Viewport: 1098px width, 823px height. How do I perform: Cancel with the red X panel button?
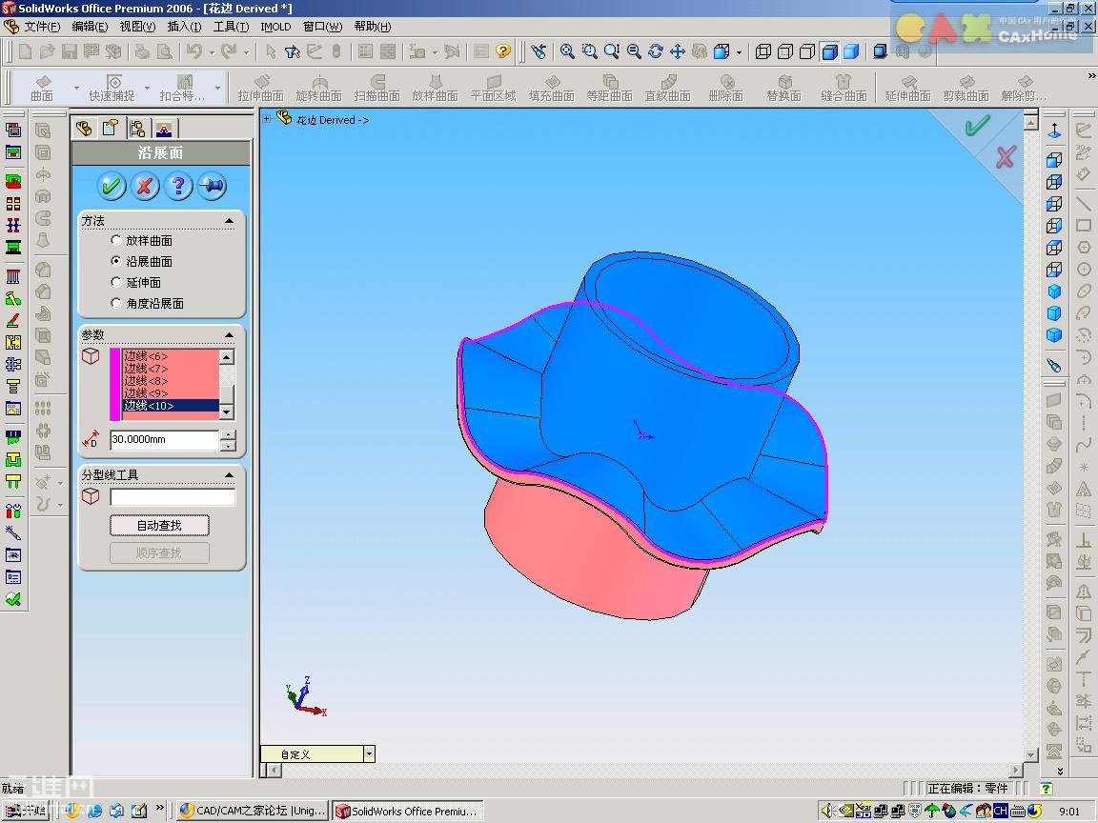click(x=144, y=186)
